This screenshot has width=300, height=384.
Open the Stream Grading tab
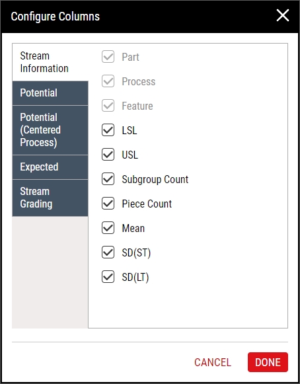[50, 198]
